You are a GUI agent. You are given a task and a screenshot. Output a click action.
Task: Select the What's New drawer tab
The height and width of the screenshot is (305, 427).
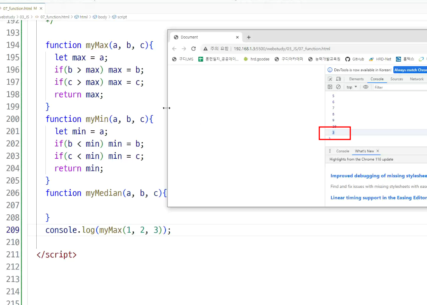click(364, 151)
